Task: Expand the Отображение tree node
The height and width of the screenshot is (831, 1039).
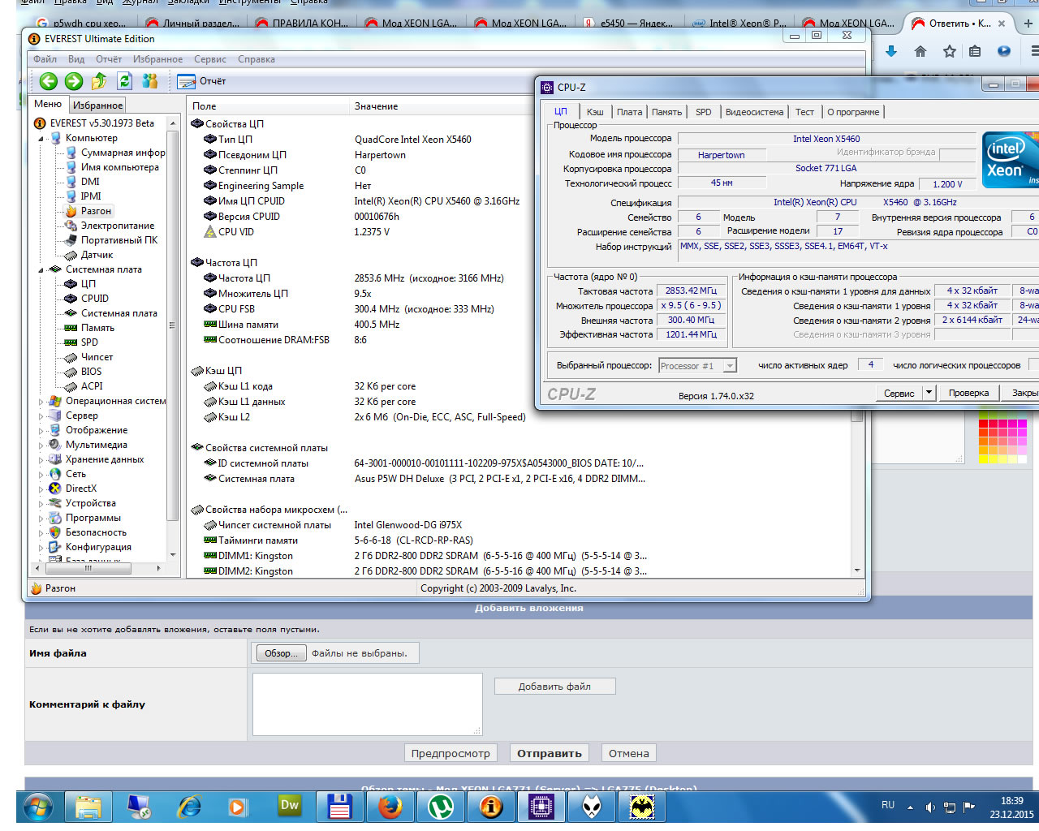Action: pyautogui.click(x=41, y=431)
